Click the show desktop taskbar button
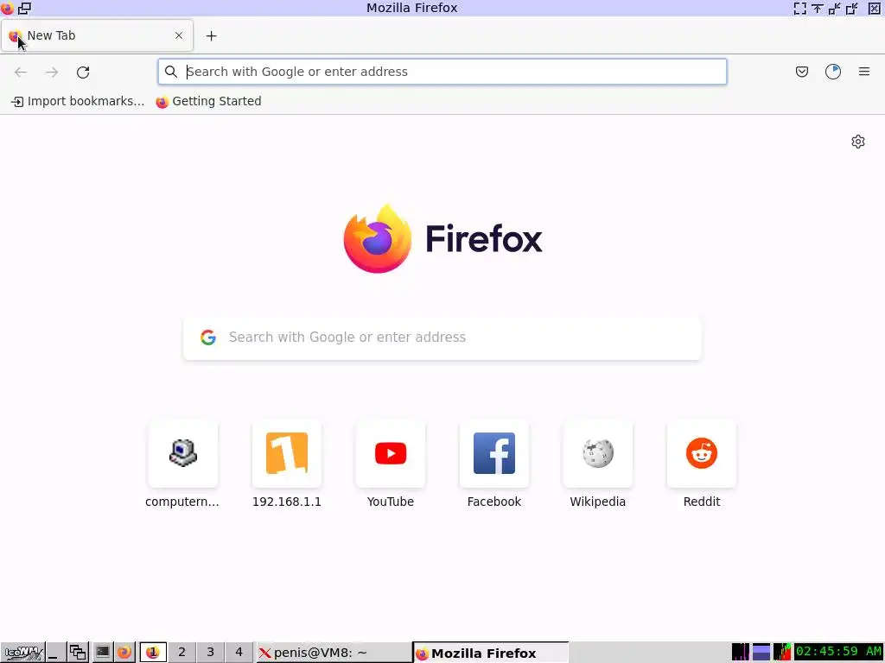Viewport: 885px width, 663px height. click(x=55, y=653)
